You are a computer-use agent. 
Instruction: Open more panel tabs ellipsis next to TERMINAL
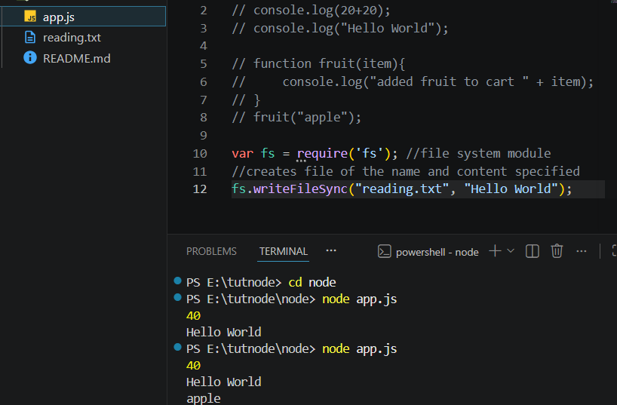click(331, 250)
